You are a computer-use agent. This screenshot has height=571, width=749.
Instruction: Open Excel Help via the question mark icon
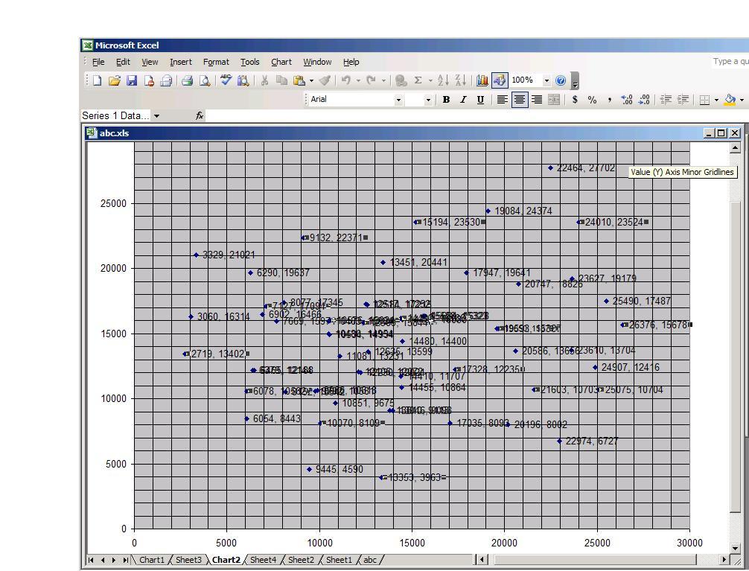[x=561, y=80]
